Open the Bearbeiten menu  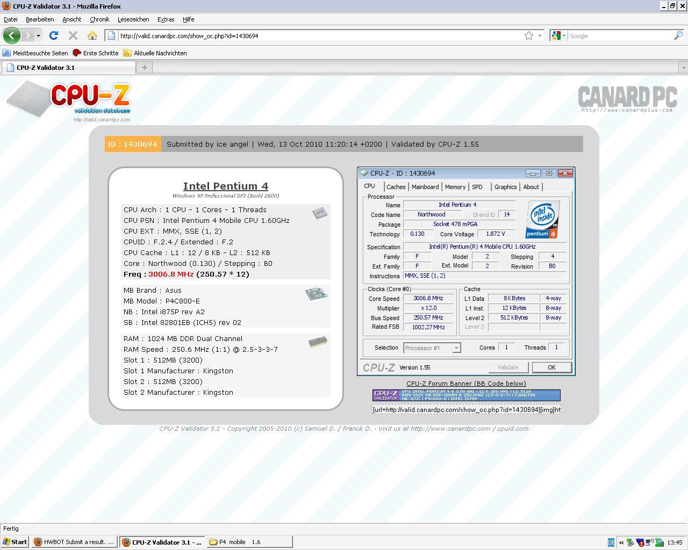pos(40,19)
